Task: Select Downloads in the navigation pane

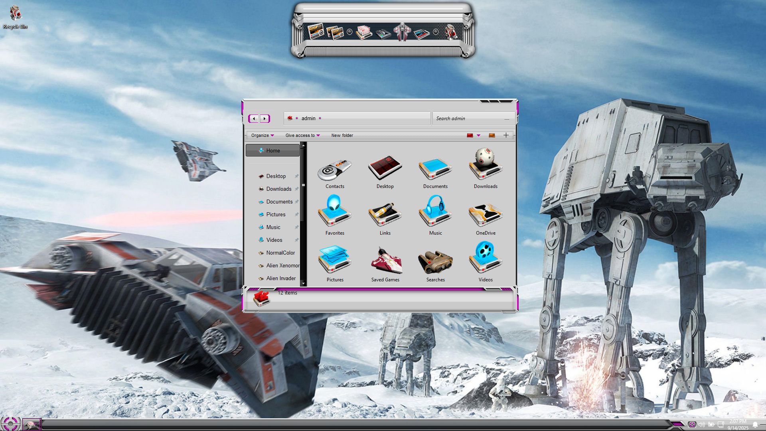Action: pos(272,189)
